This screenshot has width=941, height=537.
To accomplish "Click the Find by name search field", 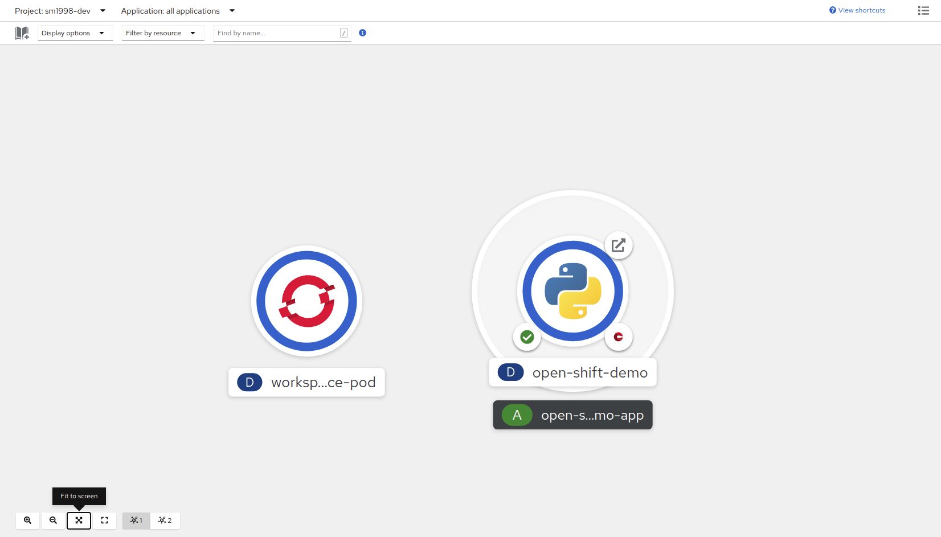I will tap(276, 32).
